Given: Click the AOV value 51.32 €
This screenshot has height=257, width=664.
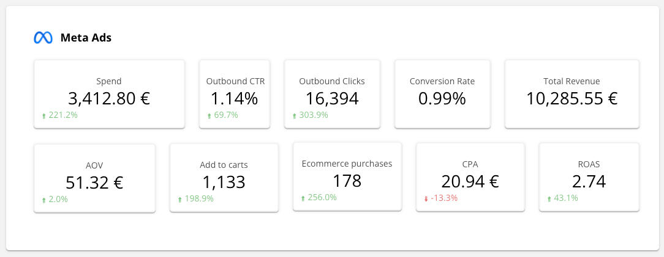Looking at the screenshot, I should click(x=94, y=182).
